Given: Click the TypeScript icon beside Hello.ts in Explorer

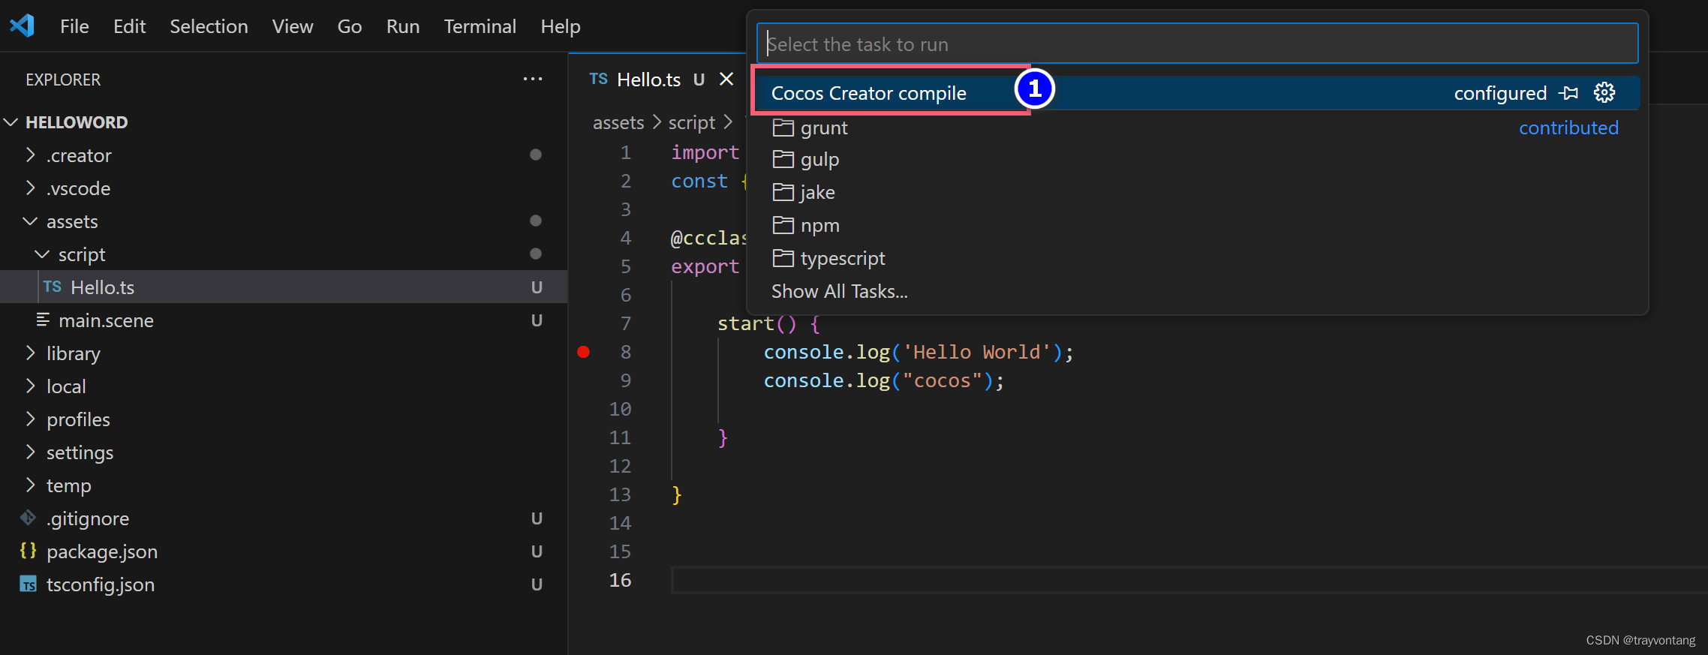Looking at the screenshot, I should click(x=53, y=287).
